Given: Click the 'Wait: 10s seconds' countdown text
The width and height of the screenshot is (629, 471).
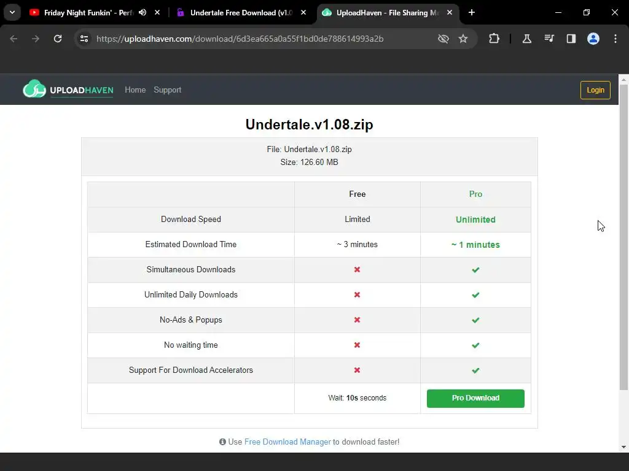Looking at the screenshot, I should coord(357,397).
